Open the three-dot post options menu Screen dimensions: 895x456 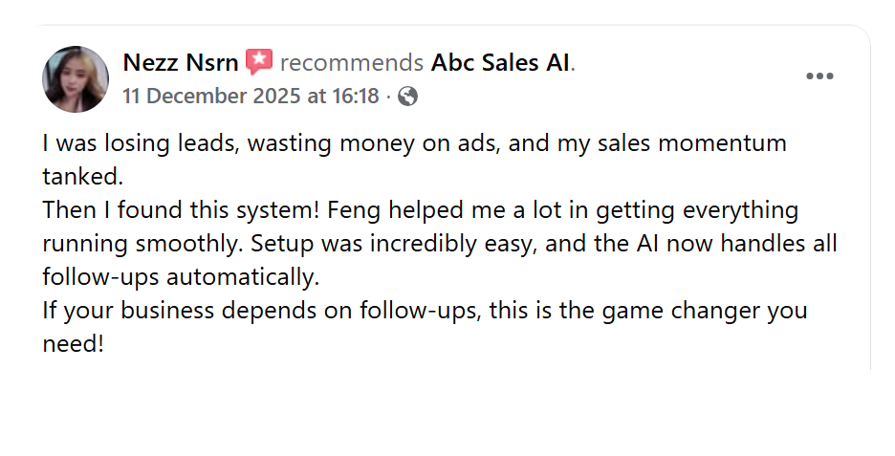(819, 77)
